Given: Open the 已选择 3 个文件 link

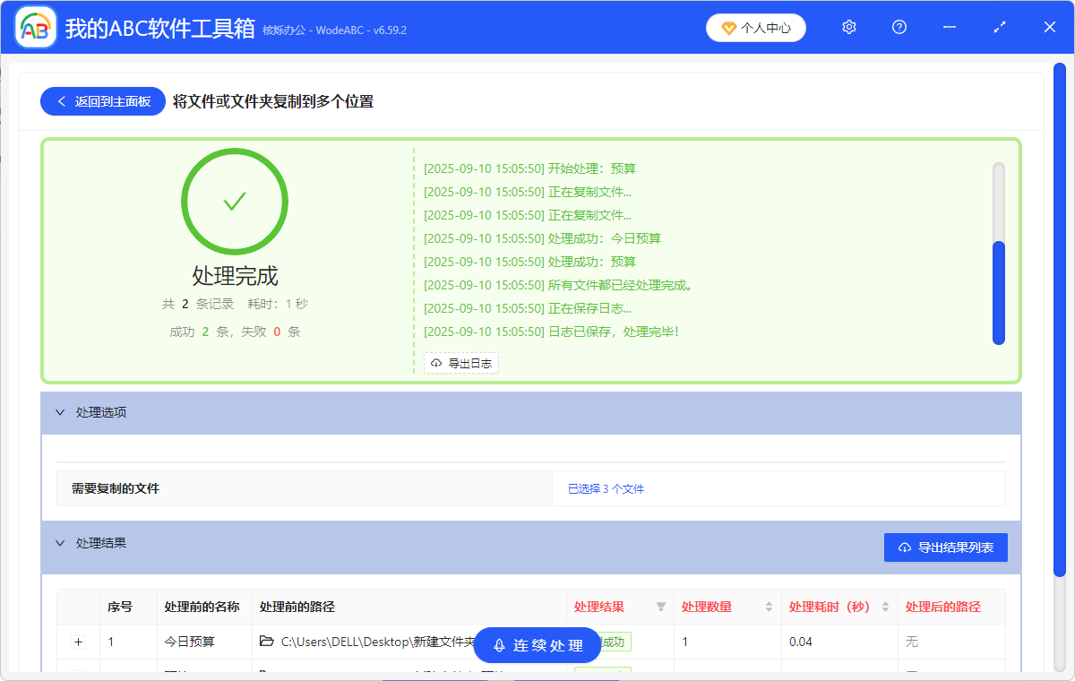Looking at the screenshot, I should [x=604, y=487].
